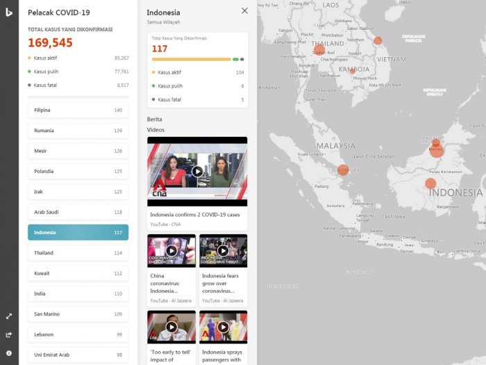This screenshot has width=486, height=365.
Task: Select India in the country list
Action: [x=78, y=293]
